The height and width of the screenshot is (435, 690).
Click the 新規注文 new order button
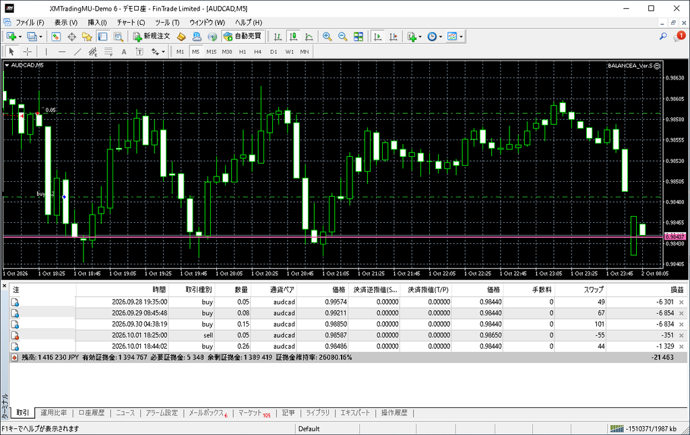(152, 36)
